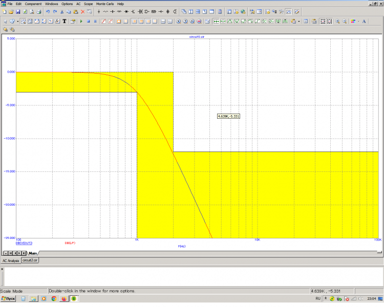The height and width of the screenshot is (307, 384).
Task: Click the Save file icon
Action: coord(18,11)
